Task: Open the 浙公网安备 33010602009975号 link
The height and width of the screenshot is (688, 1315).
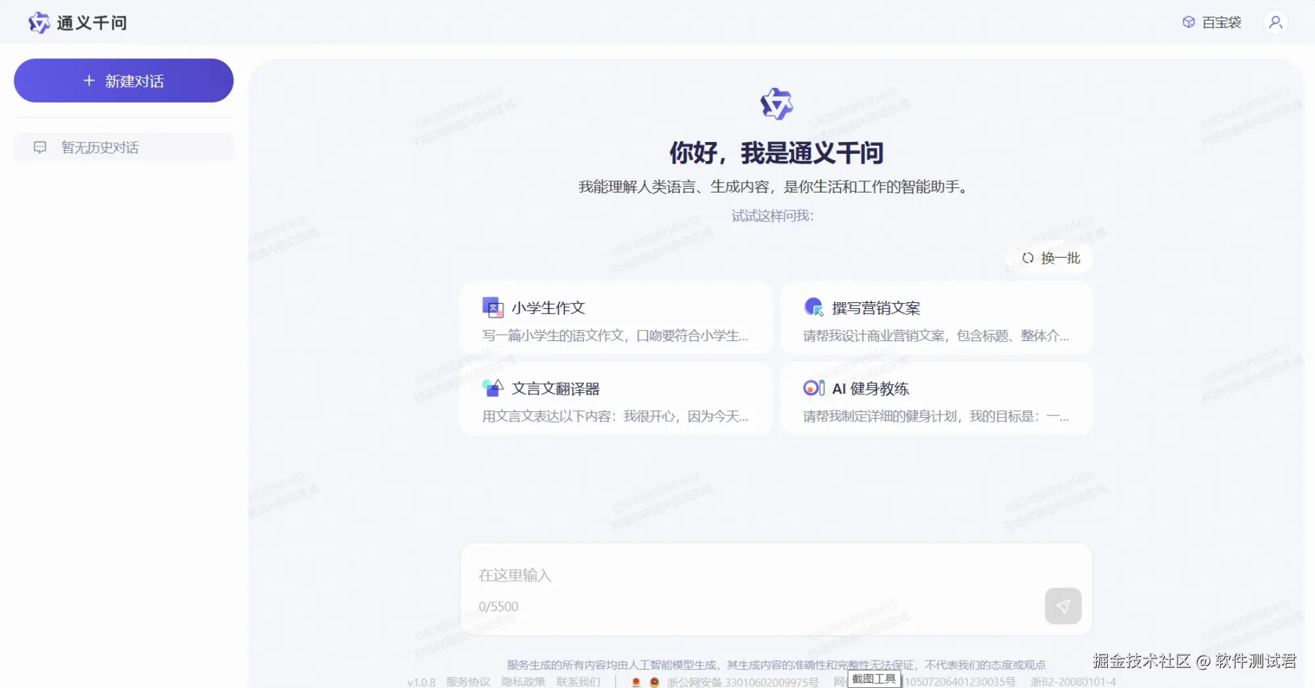Action: click(742, 682)
